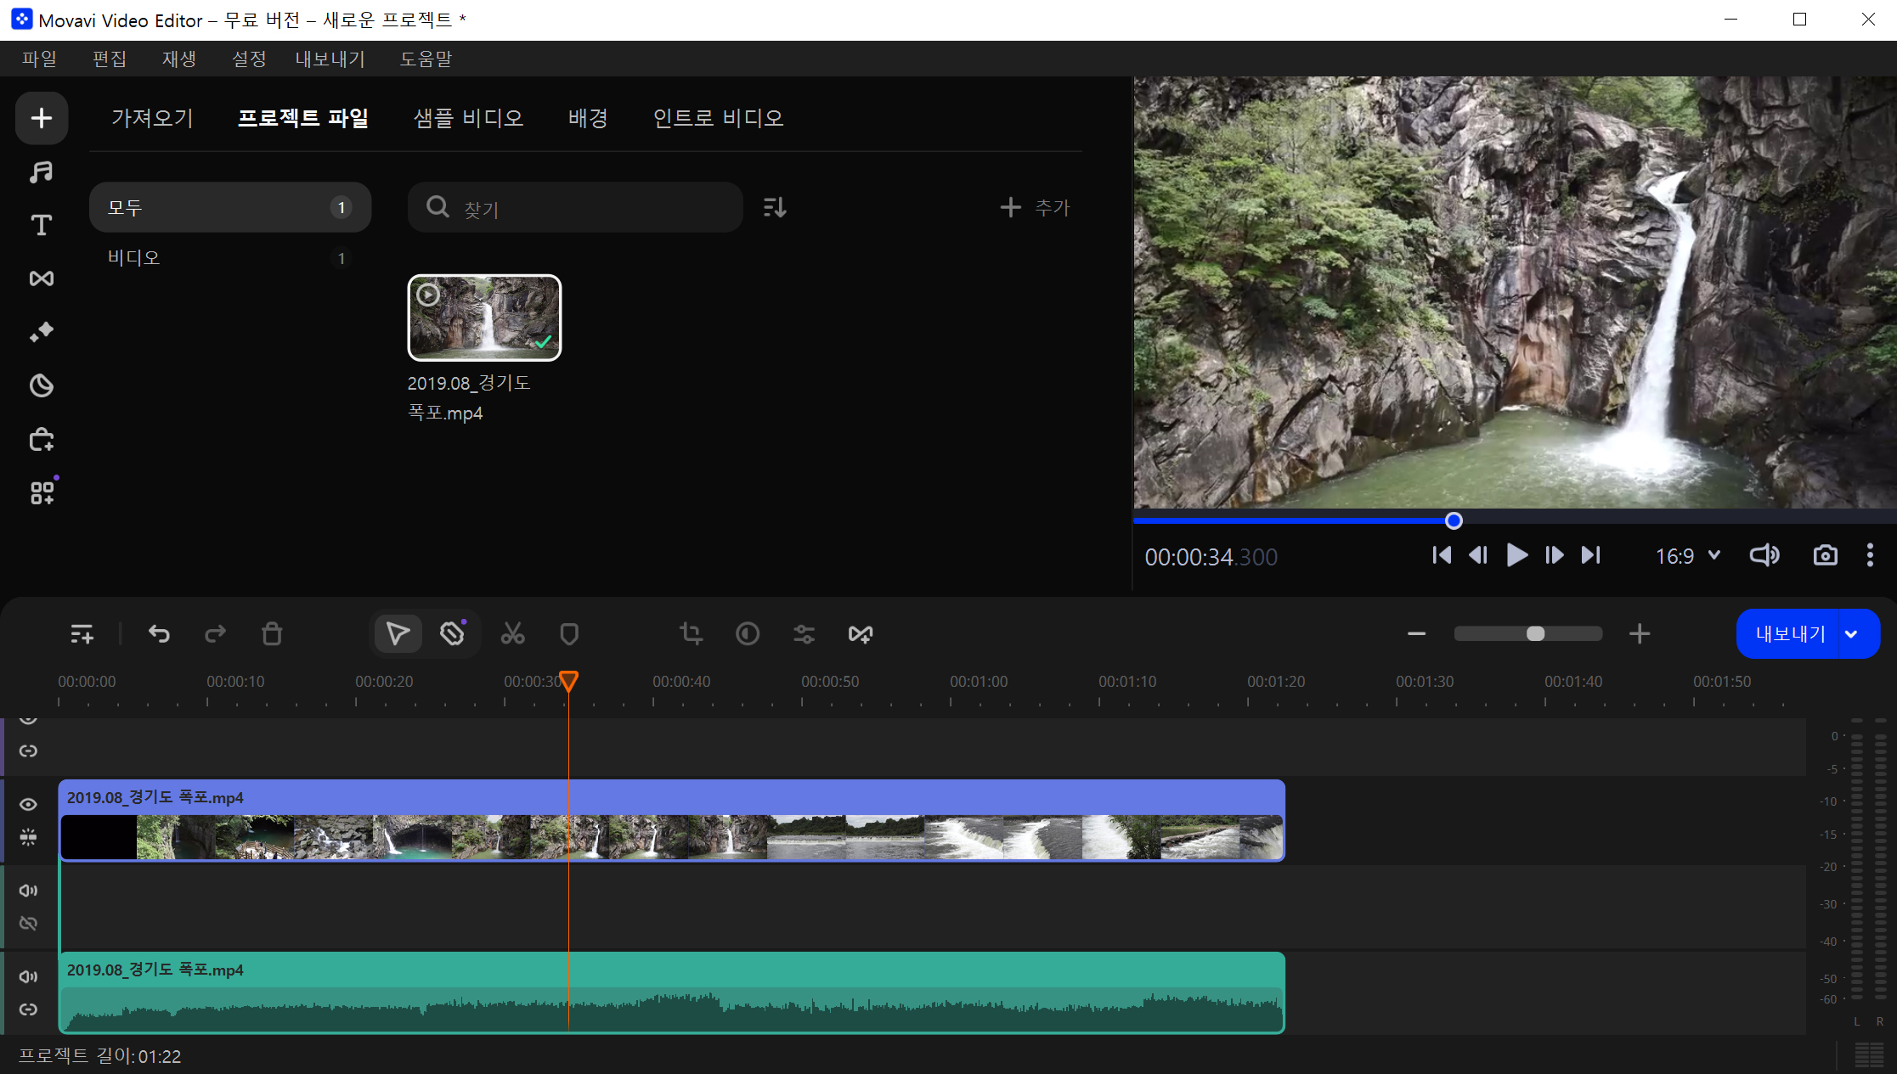Open the Titles (T) sidebar panel
The image size is (1897, 1074).
point(41,225)
